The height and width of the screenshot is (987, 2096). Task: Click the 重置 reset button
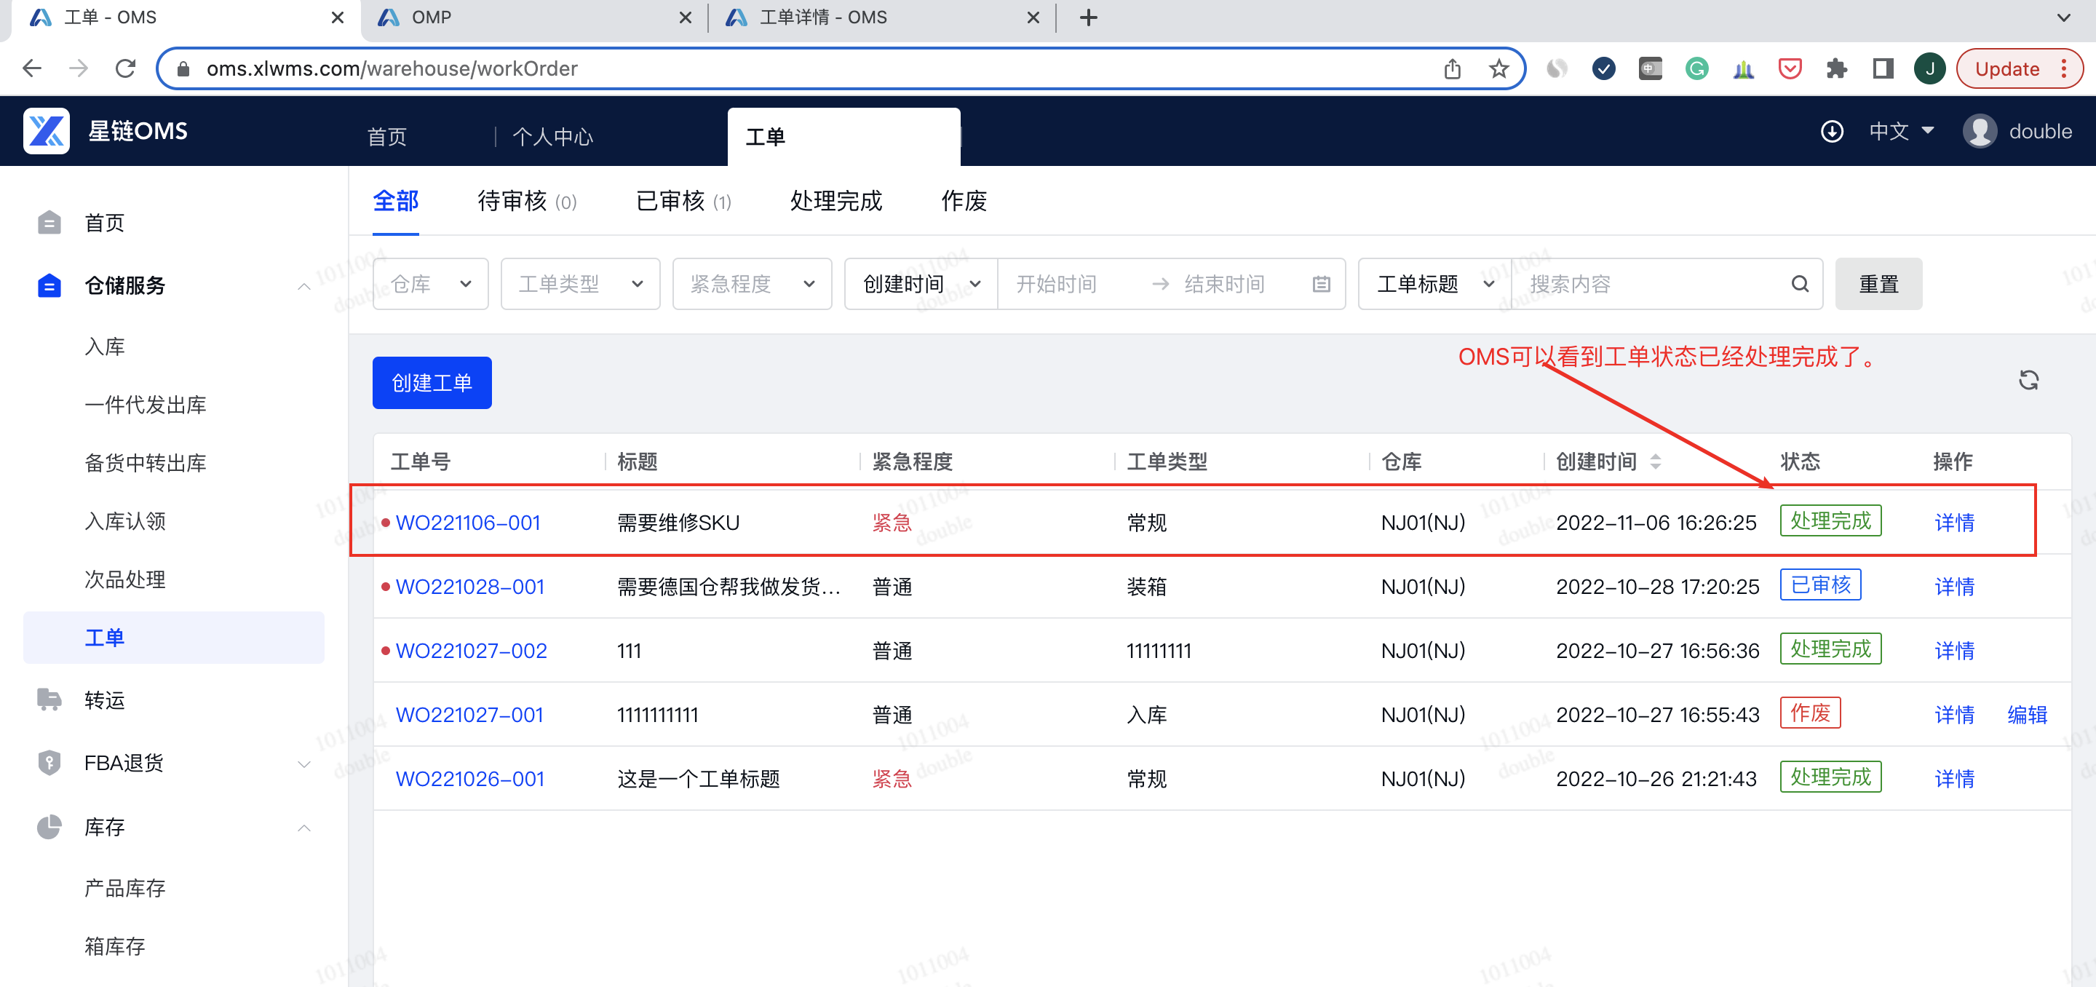point(1878,284)
